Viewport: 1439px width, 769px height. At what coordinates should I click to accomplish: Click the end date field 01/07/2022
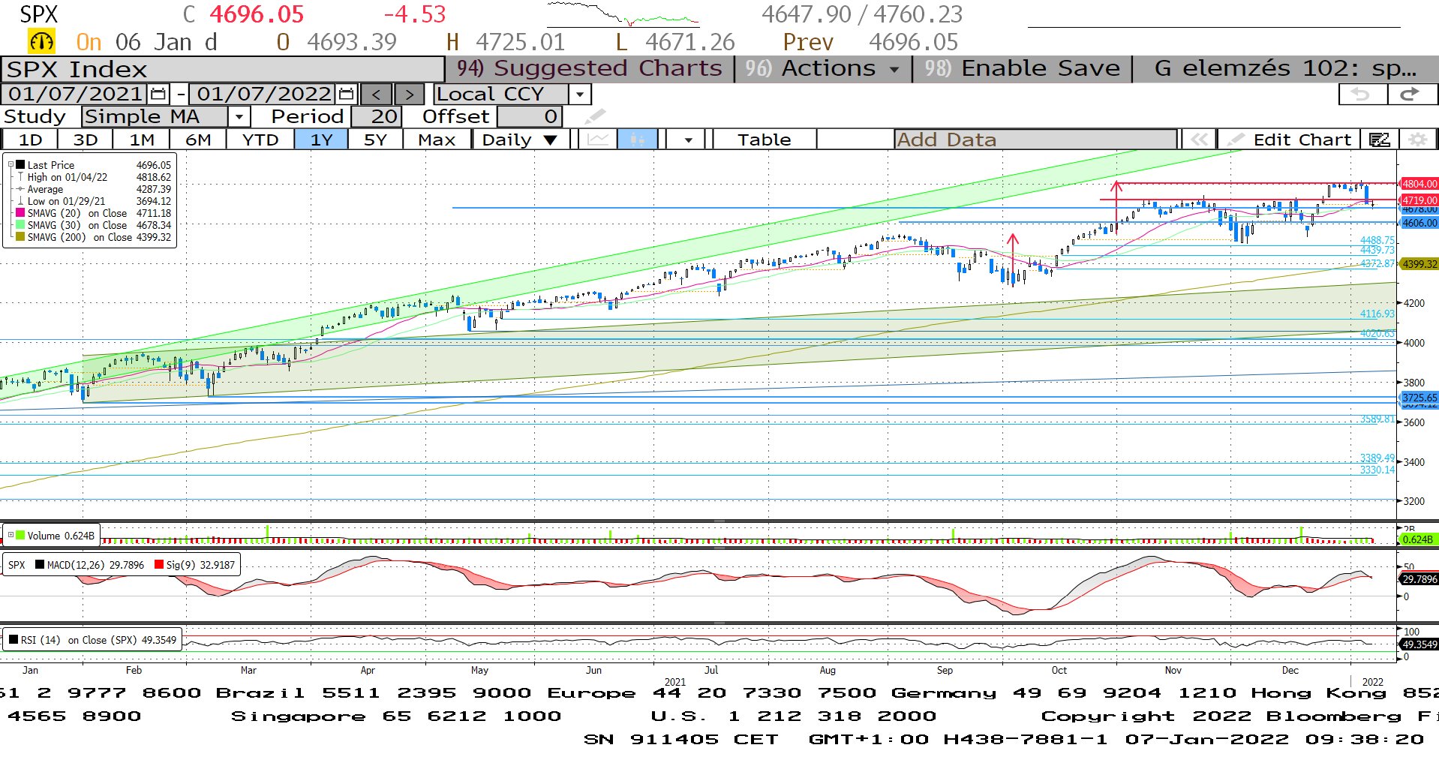263,95
